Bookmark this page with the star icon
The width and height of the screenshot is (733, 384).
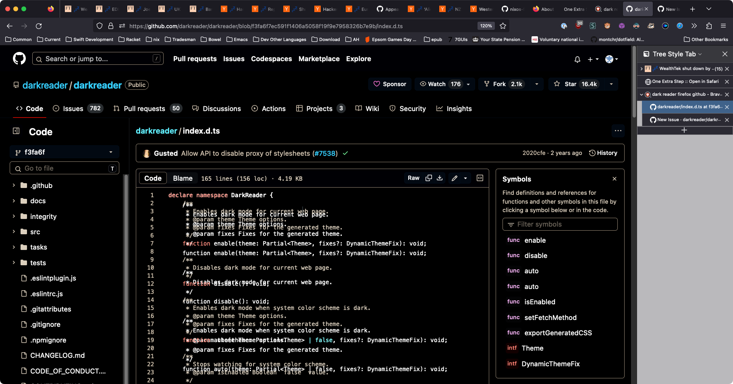(503, 26)
